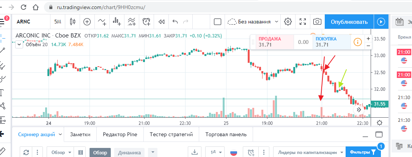412x157 pixels.
Task: Toggle layout selection square icon
Action: point(217,22)
